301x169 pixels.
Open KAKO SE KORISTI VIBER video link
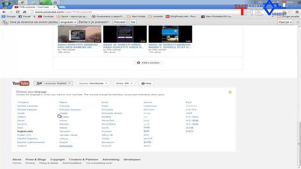point(124,46)
